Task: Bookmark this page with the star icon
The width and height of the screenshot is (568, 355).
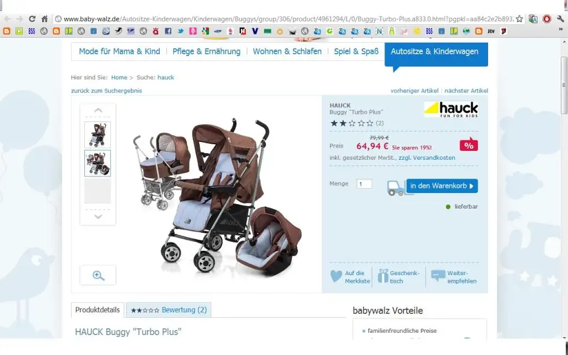Action: [519, 19]
